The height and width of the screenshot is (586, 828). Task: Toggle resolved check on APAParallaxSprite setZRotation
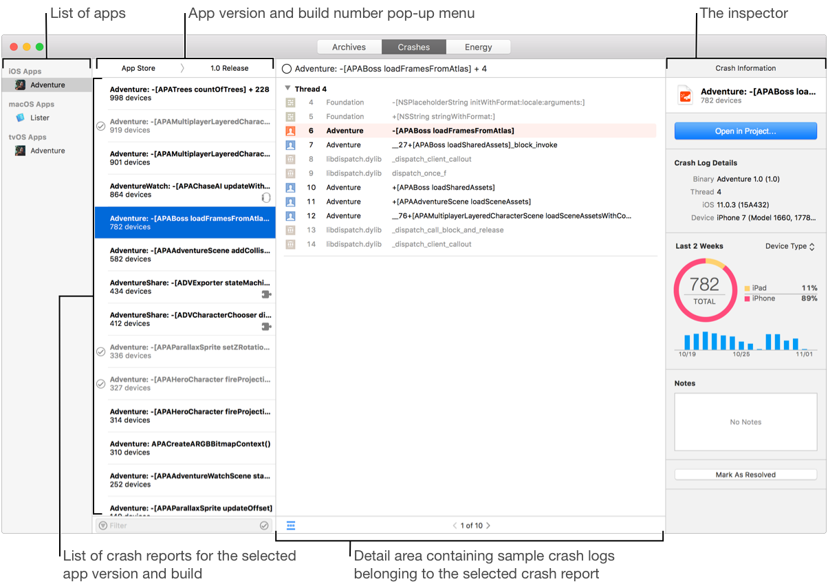coord(101,351)
